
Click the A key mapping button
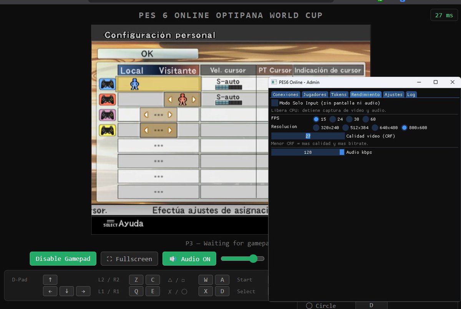(x=222, y=280)
